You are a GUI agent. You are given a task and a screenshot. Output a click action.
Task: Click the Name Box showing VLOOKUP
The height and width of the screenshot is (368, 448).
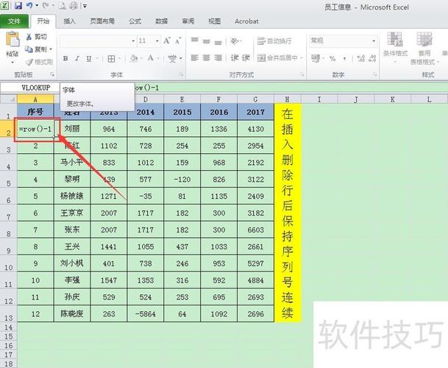(x=29, y=88)
